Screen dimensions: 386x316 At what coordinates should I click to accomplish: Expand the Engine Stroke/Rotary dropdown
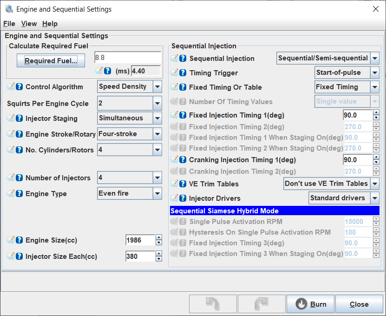pyautogui.click(x=157, y=134)
